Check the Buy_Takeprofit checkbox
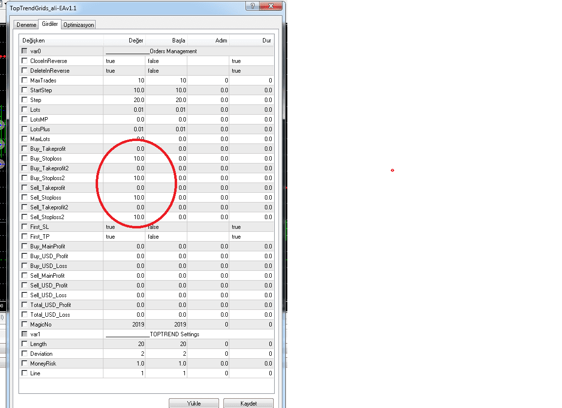The width and height of the screenshot is (562, 408). point(24,148)
